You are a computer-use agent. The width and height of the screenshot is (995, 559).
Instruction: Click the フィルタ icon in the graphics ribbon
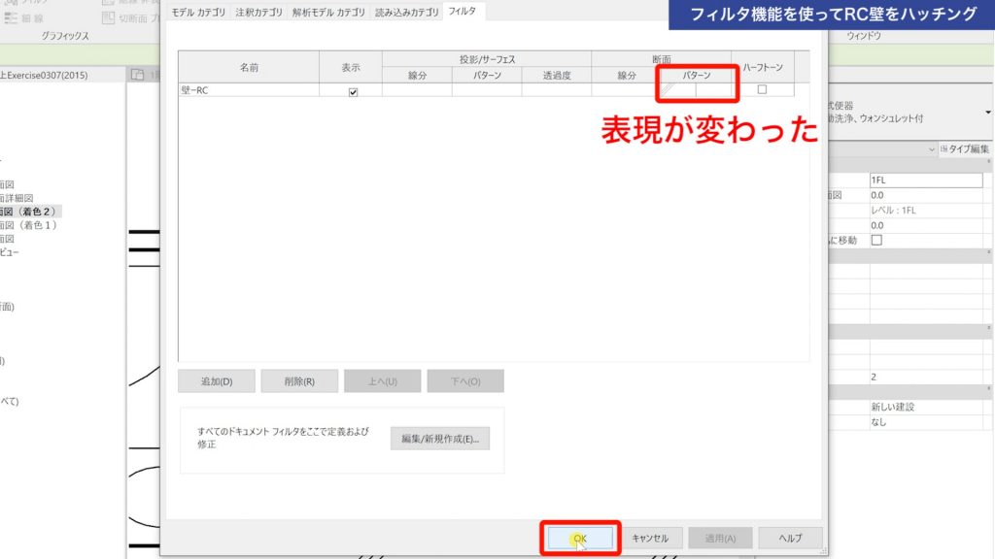10,5
